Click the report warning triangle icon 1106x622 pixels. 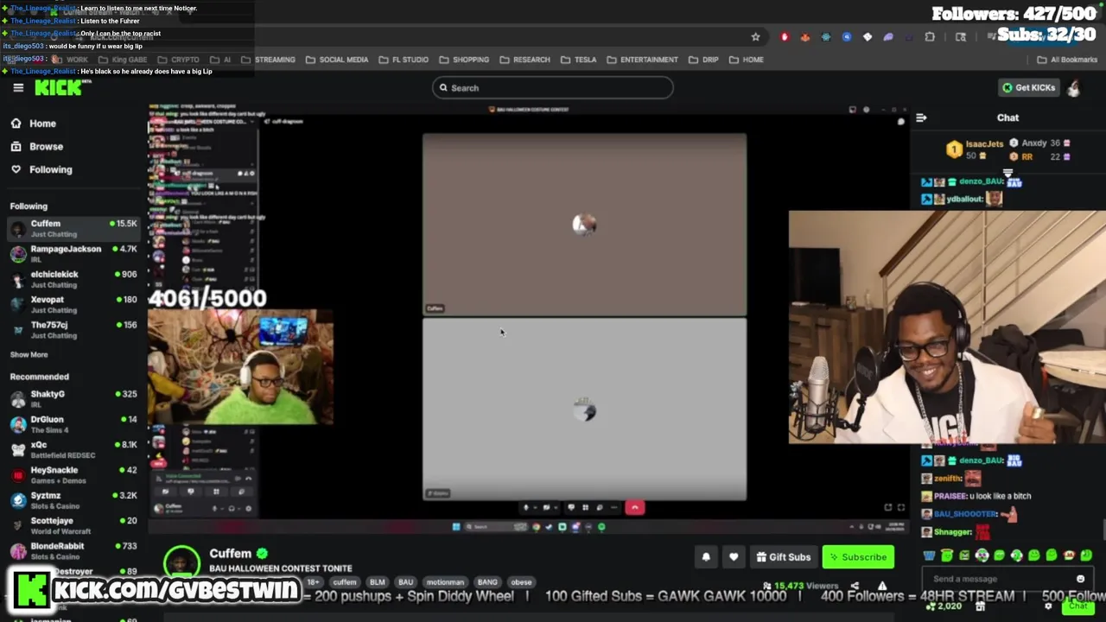click(x=882, y=586)
